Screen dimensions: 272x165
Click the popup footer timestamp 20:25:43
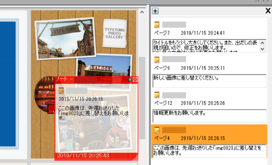click(x=83, y=155)
